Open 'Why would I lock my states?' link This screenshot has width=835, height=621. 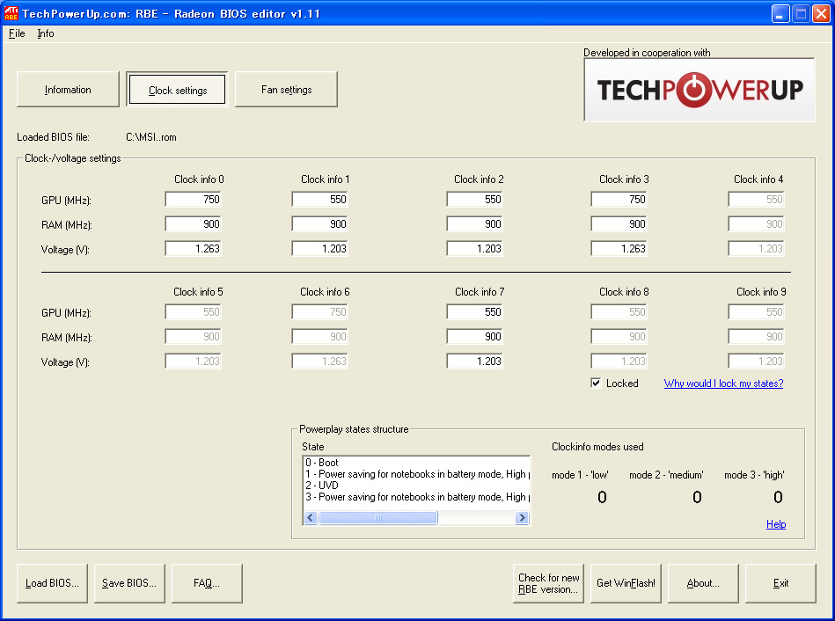(x=723, y=384)
